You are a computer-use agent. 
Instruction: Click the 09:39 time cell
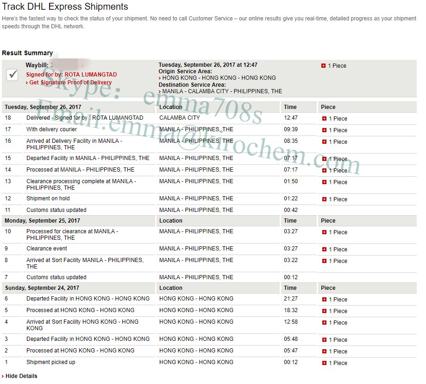coord(291,129)
